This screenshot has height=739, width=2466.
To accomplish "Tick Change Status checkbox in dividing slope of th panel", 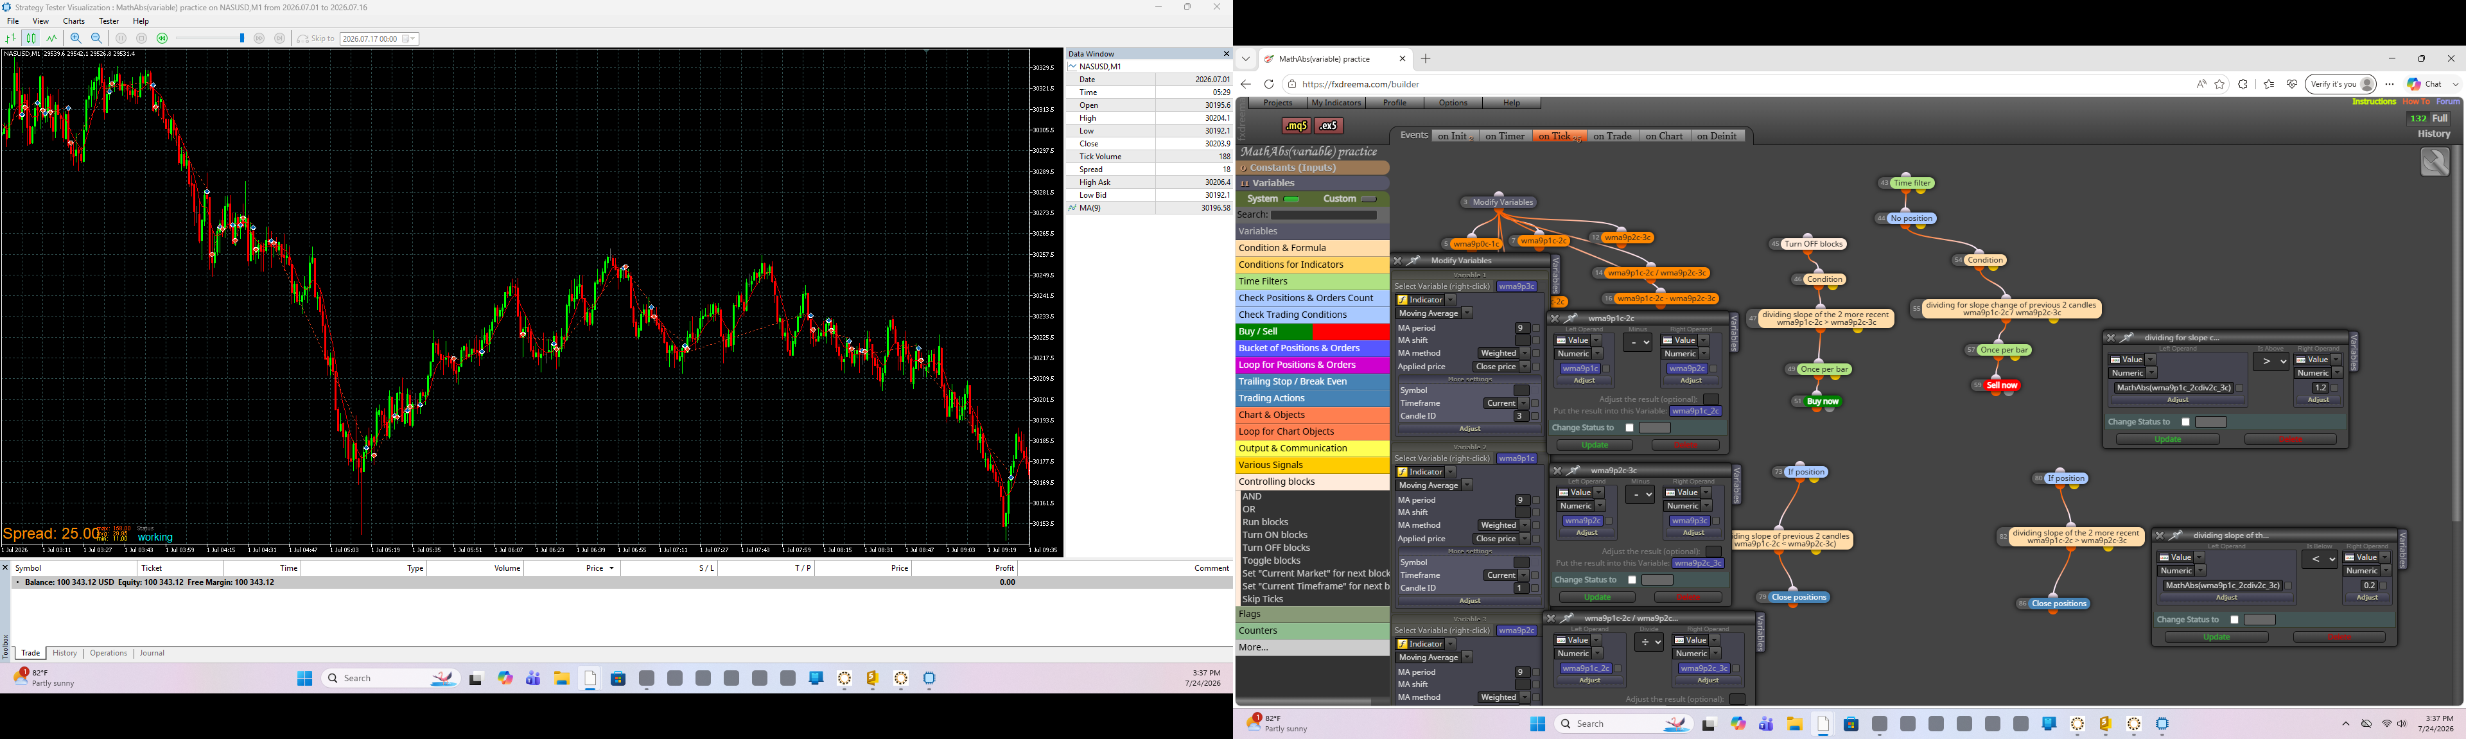I will click(2234, 620).
